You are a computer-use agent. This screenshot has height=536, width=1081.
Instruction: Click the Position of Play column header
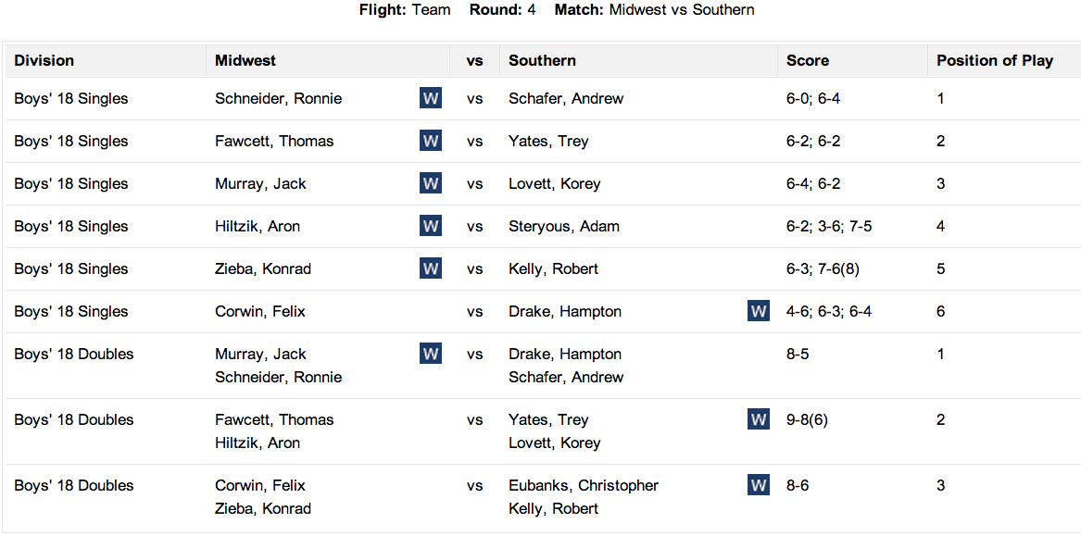click(x=994, y=60)
